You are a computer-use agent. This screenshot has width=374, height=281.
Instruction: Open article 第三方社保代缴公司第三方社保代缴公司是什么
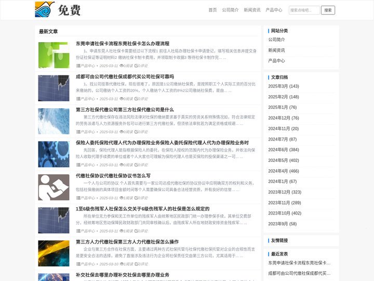point(125,110)
